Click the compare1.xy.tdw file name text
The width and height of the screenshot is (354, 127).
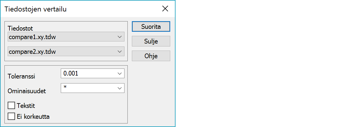tap(32, 37)
